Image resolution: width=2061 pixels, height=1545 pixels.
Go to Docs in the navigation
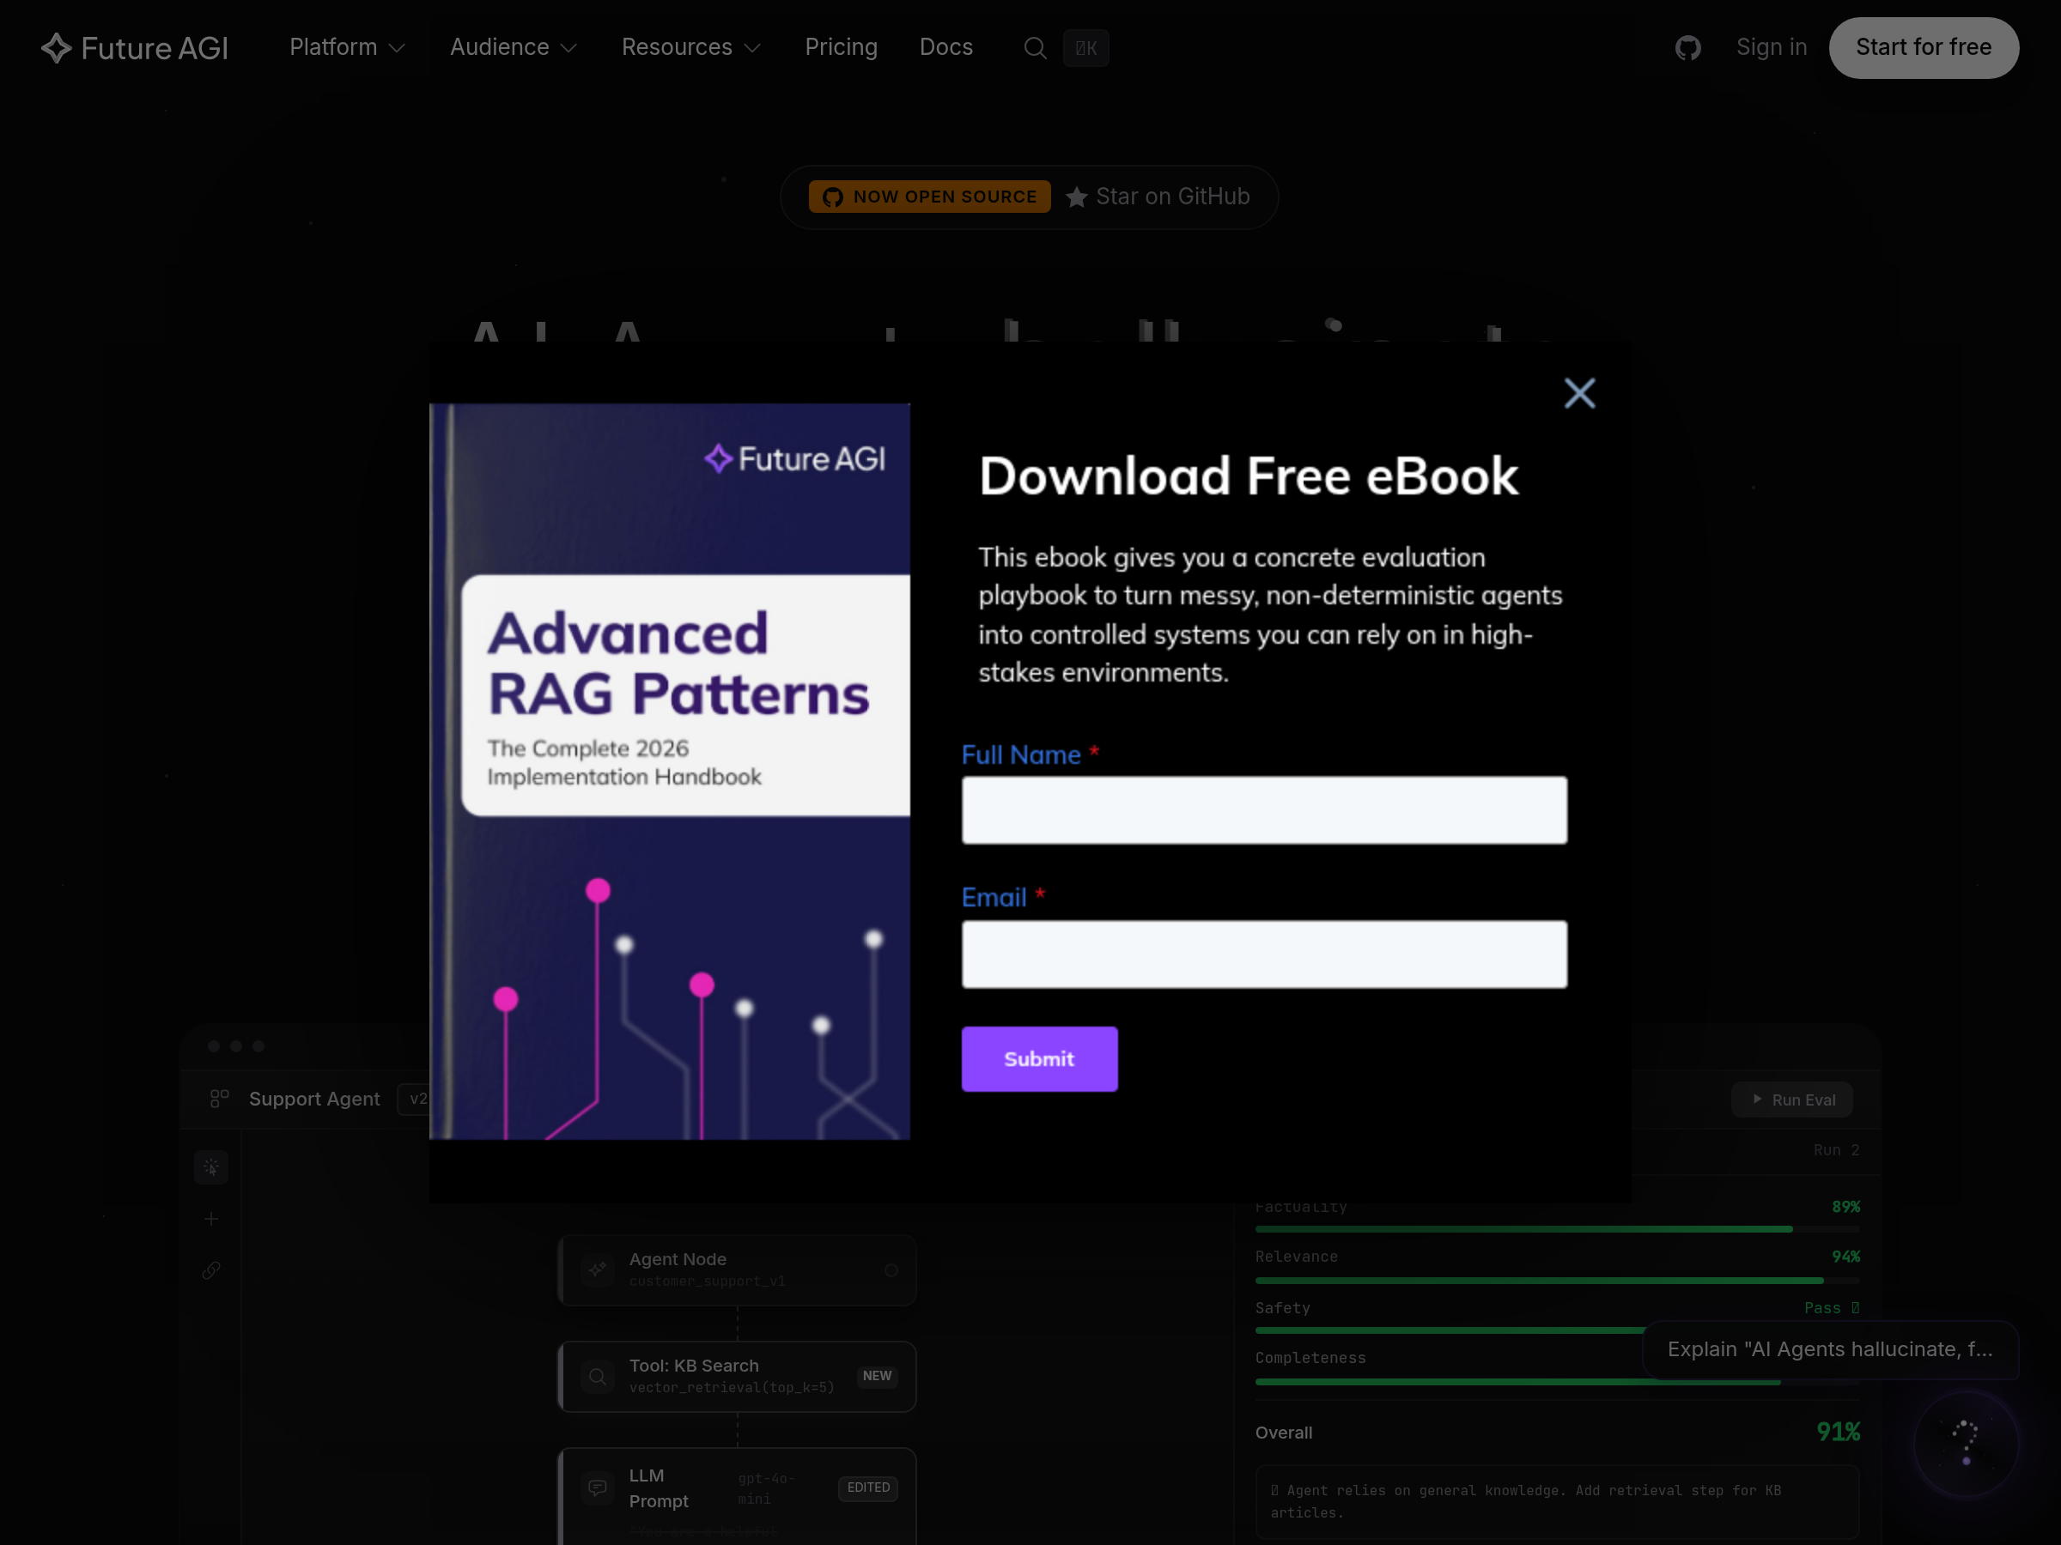945,47
